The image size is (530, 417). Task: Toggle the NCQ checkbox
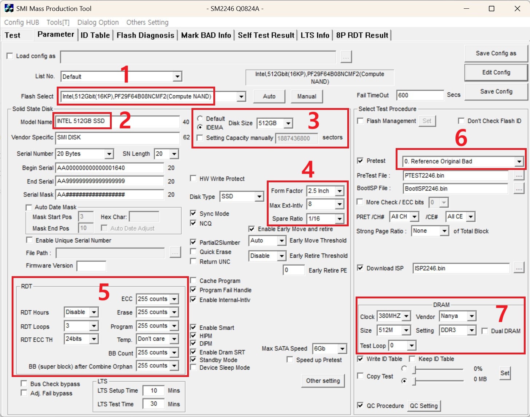pos(193,223)
